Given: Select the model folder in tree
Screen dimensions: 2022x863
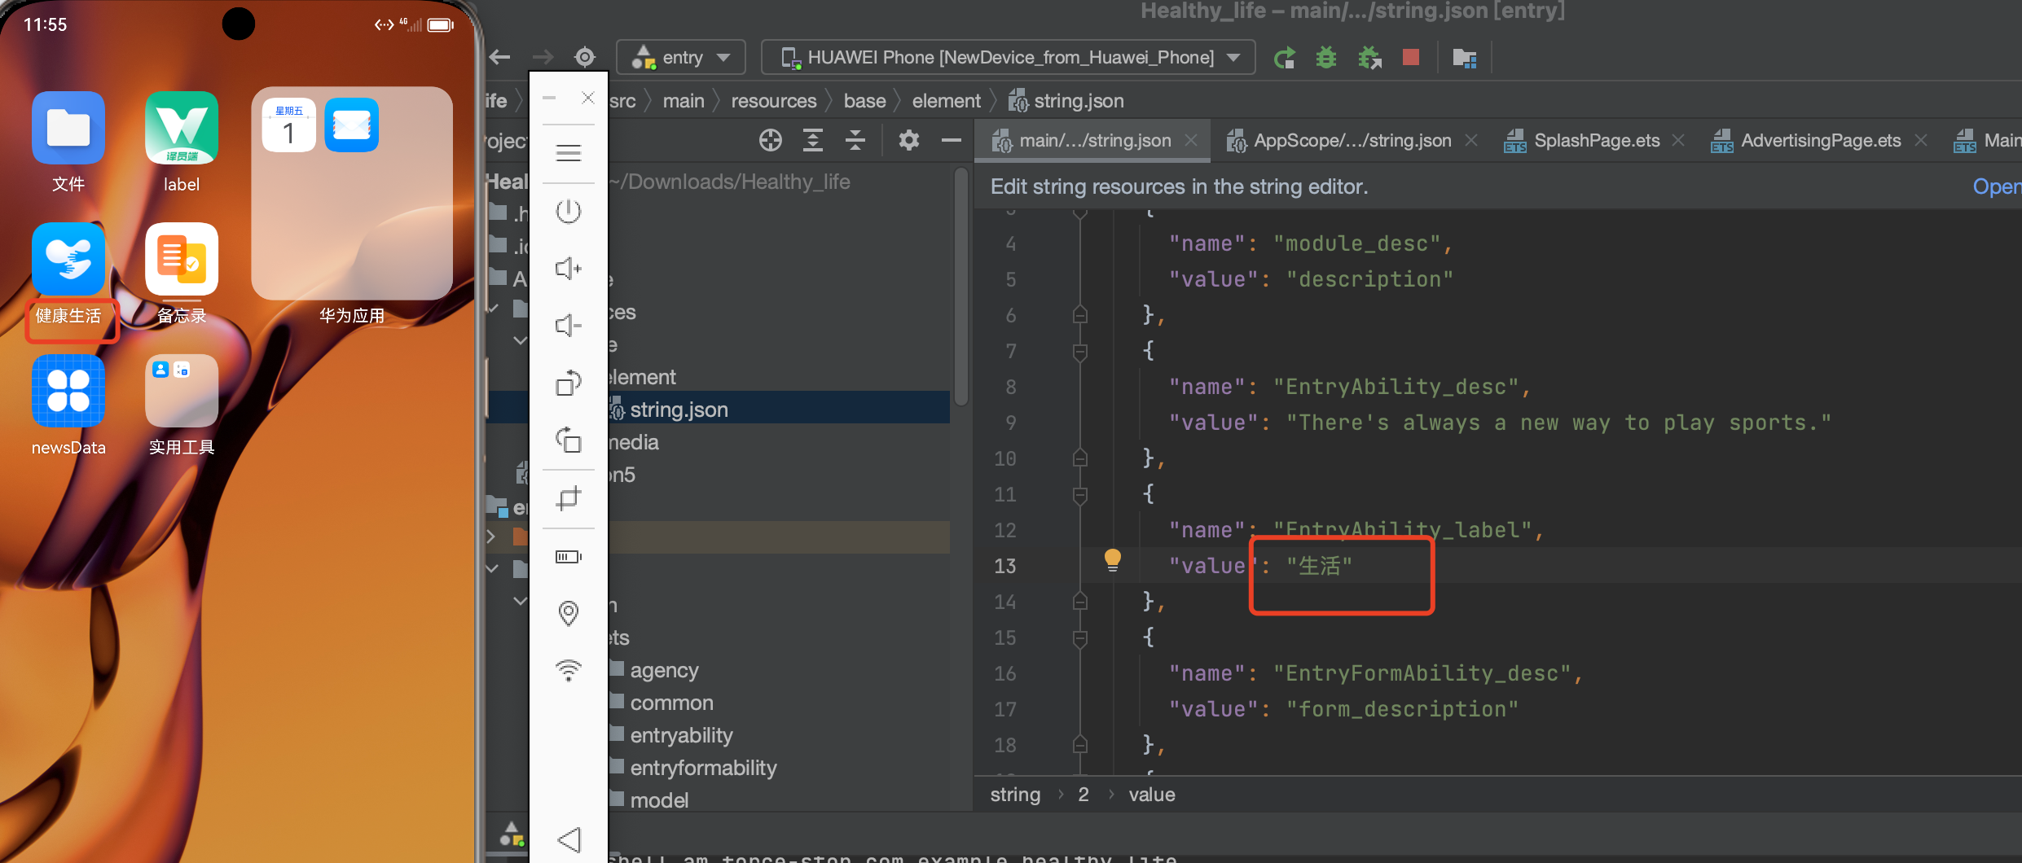Looking at the screenshot, I should point(659,800).
